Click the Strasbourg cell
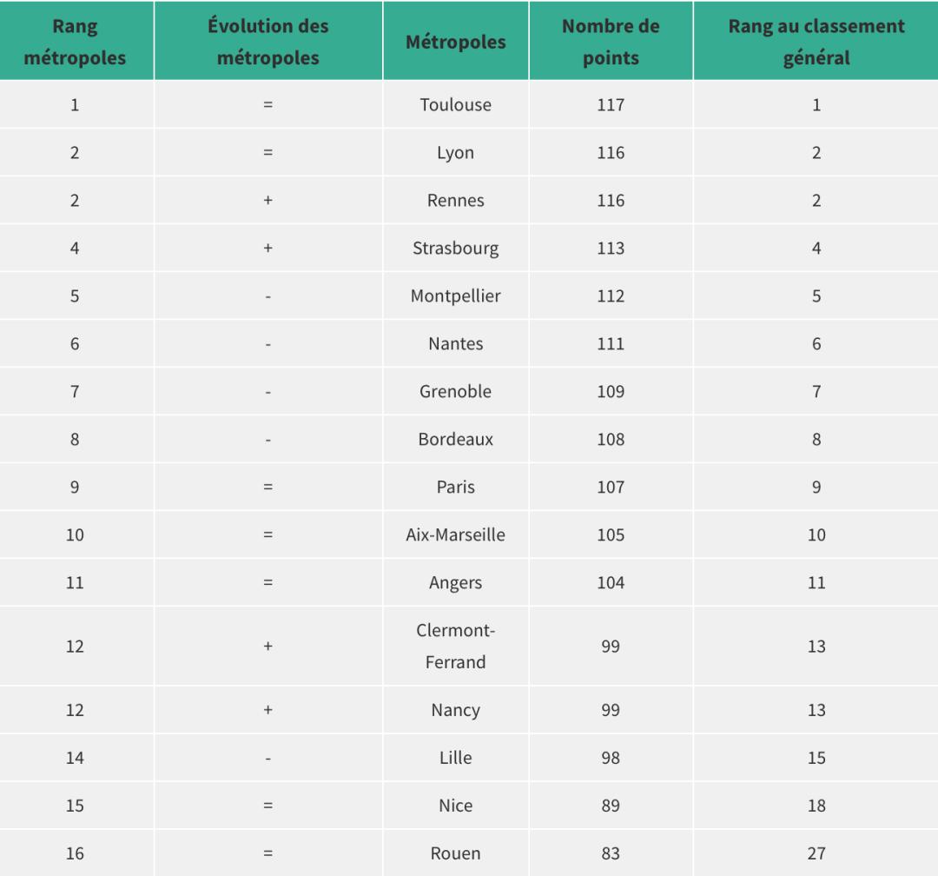The width and height of the screenshot is (938, 876). [x=455, y=249]
